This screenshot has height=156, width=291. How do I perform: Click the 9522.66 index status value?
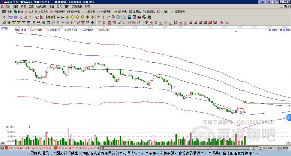pyautogui.click(x=63, y=148)
